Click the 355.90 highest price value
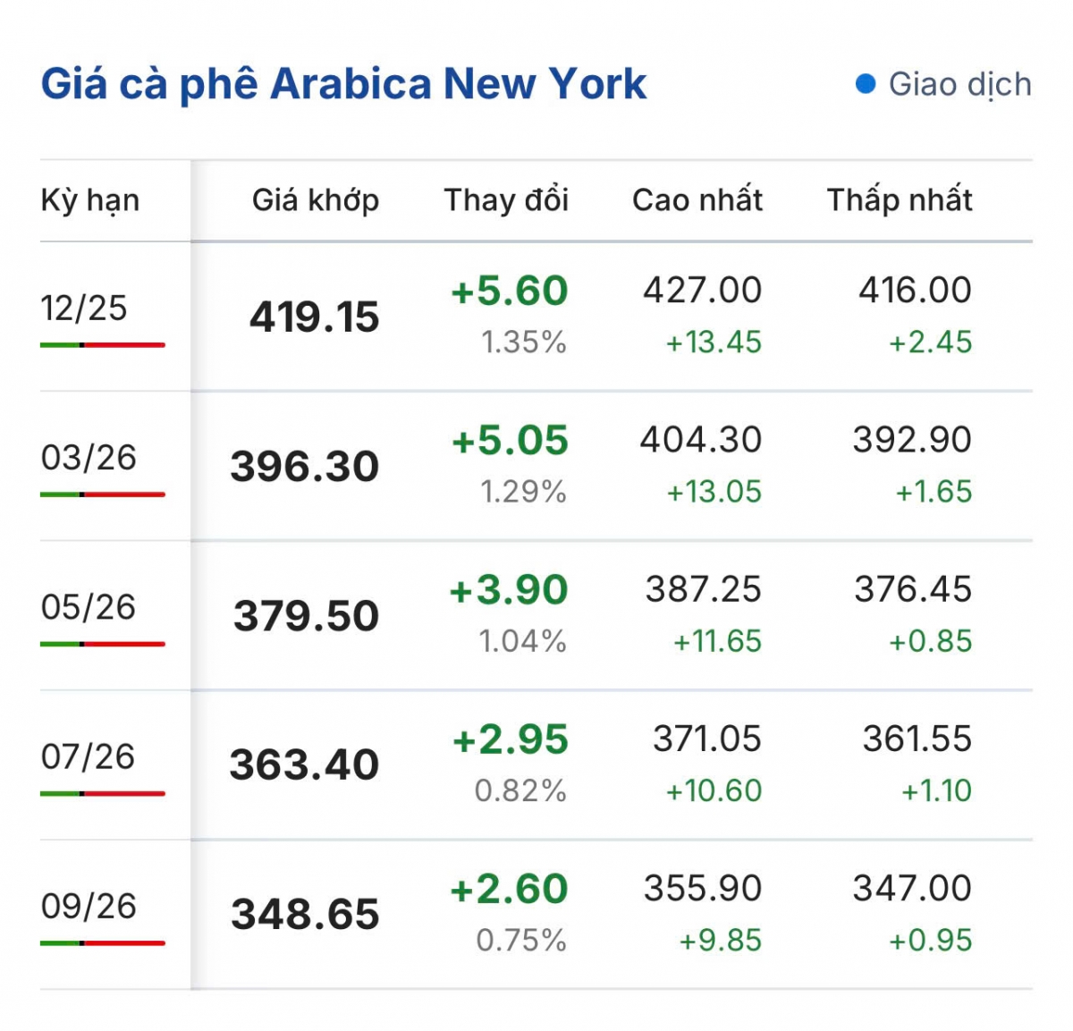The image size is (1073, 1031). tap(702, 888)
